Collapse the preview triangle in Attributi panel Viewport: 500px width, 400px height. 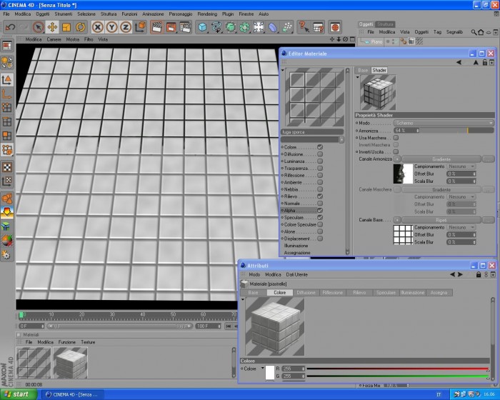pos(243,299)
